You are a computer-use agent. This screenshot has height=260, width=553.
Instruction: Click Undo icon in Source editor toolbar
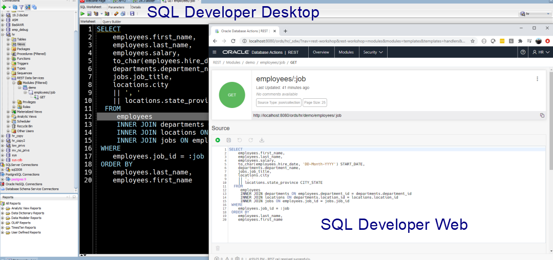pyautogui.click(x=240, y=140)
